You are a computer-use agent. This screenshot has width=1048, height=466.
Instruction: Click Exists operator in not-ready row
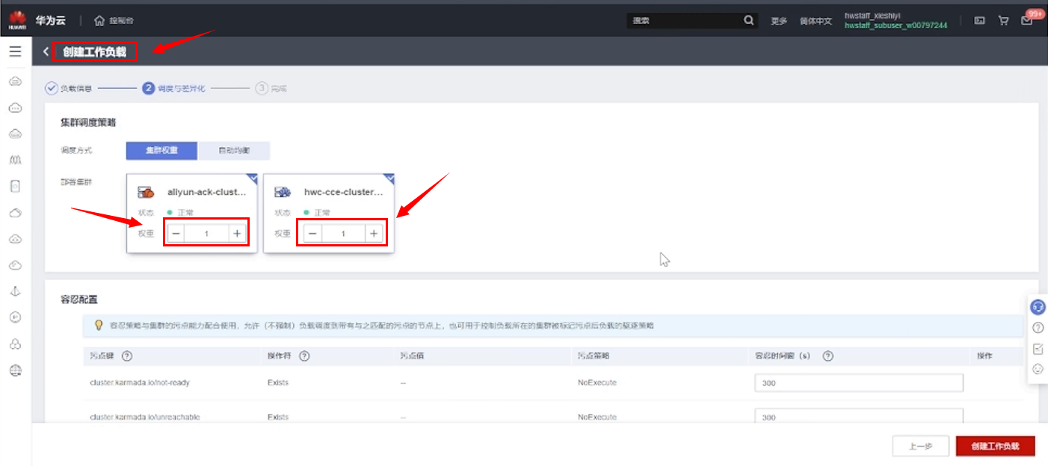(x=278, y=383)
